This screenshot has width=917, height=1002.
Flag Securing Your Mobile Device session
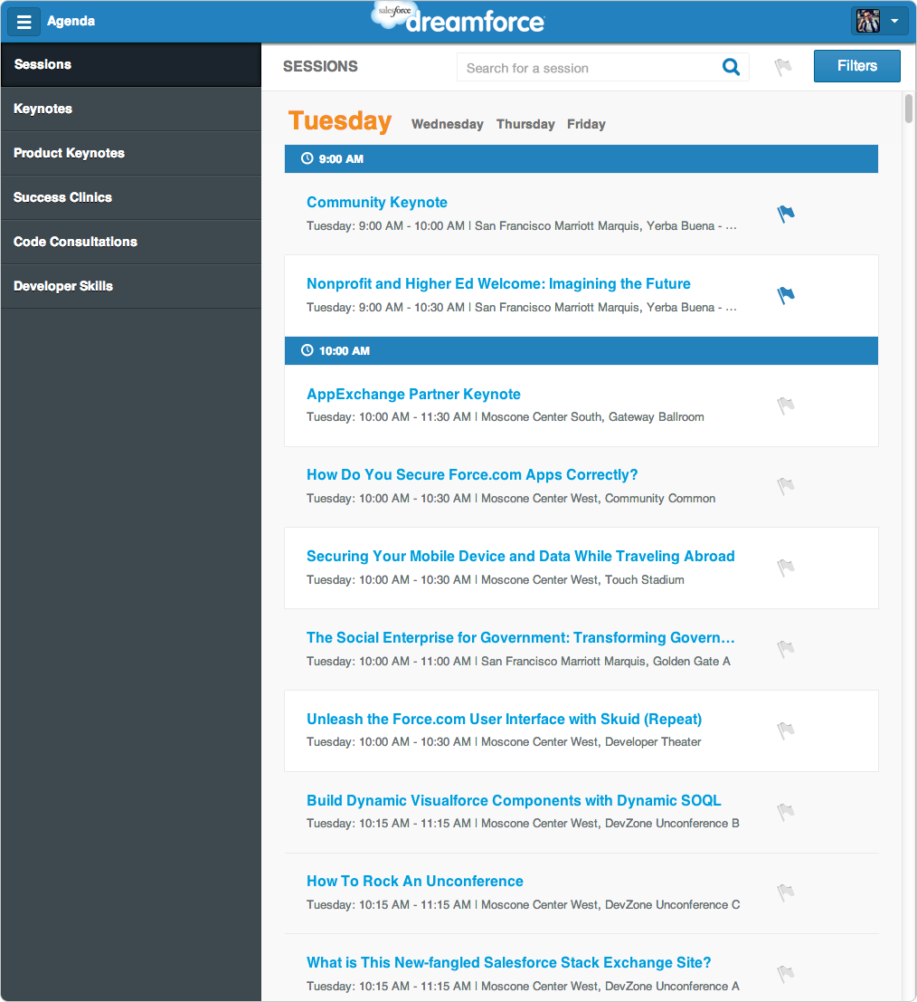click(x=786, y=568)
